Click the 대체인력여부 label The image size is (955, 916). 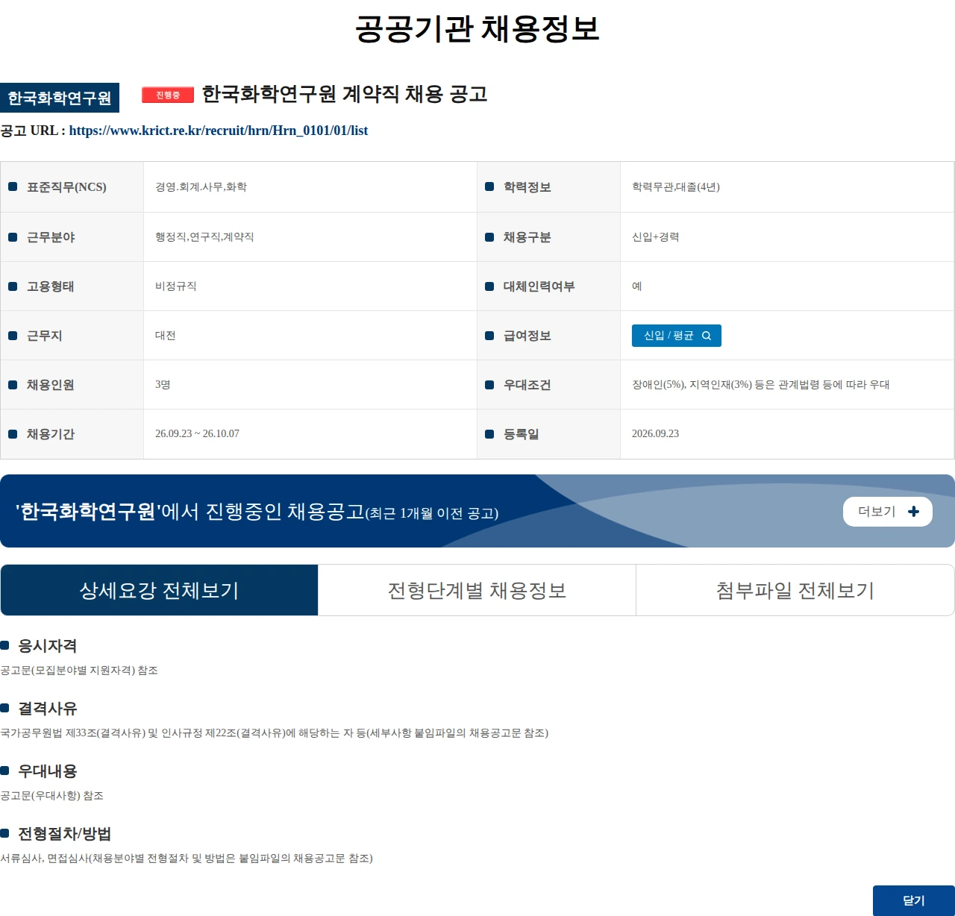(x=539, y=286)
